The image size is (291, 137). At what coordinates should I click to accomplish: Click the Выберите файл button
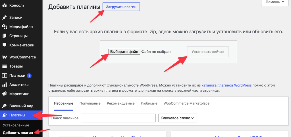pos(124,52)
